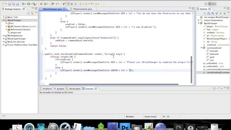This screenshot has width=231, height=130.
Task: Toggle Hide Fields in Outline toolbar
Action: pos(213,14)
